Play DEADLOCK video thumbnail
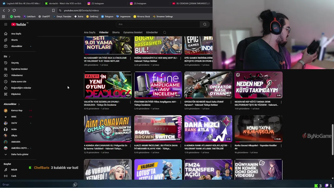The image size is (334, 188). (108, 85)
